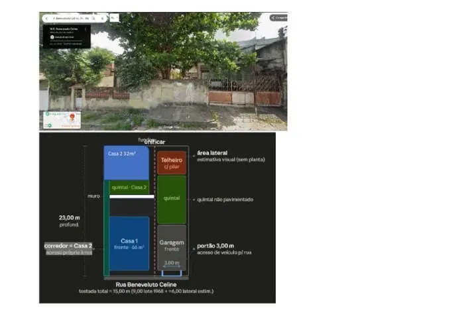Click the address text field in Maps search box
This screenshot has height=328, width=464.
coord(71,19)
